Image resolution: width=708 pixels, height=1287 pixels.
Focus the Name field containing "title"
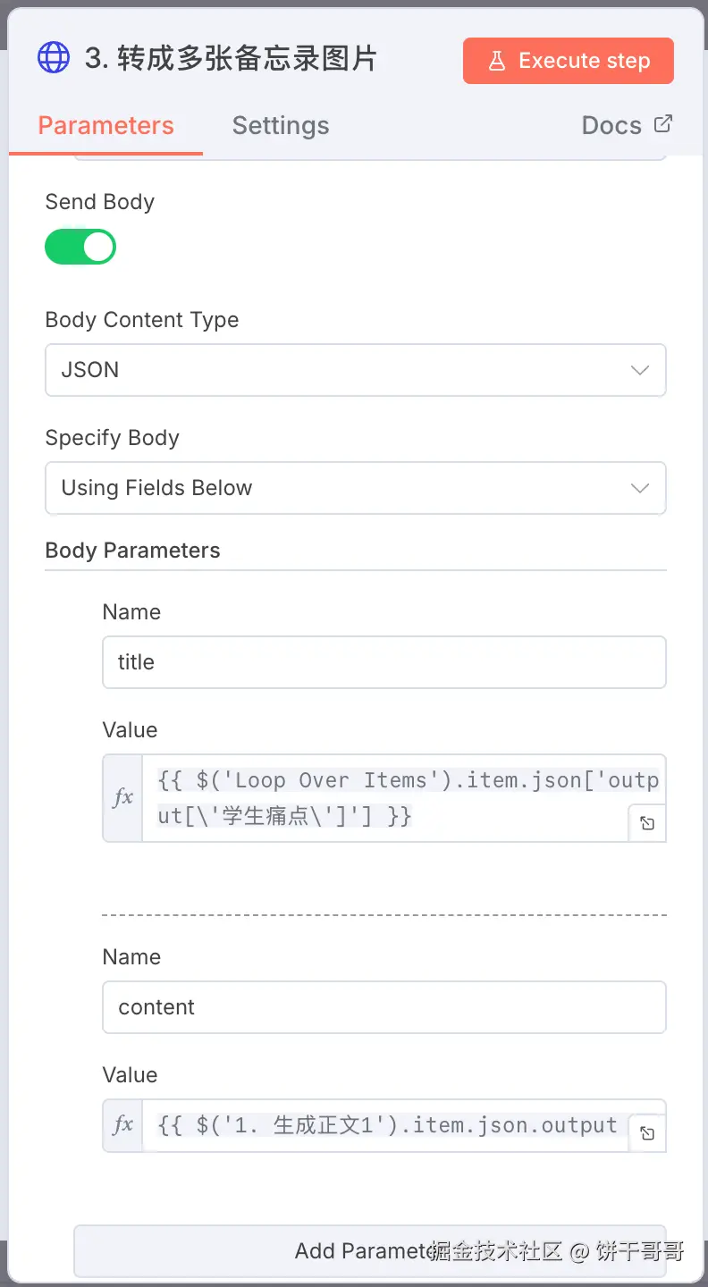[x=383, y=662]
